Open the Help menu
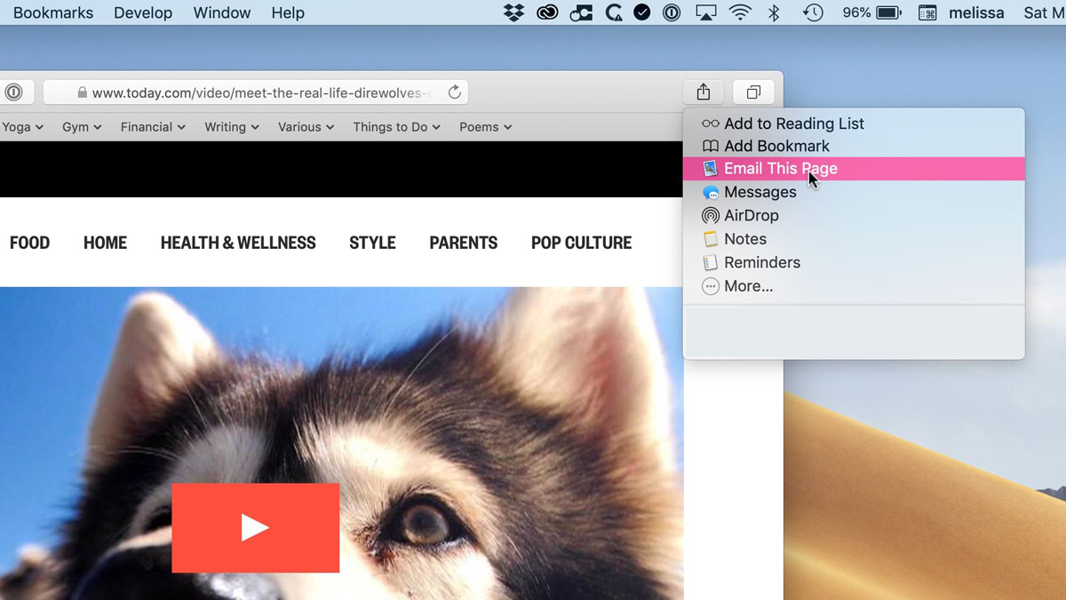The image size is (1066, 600). pyautogui.click(x=288, y=12)
